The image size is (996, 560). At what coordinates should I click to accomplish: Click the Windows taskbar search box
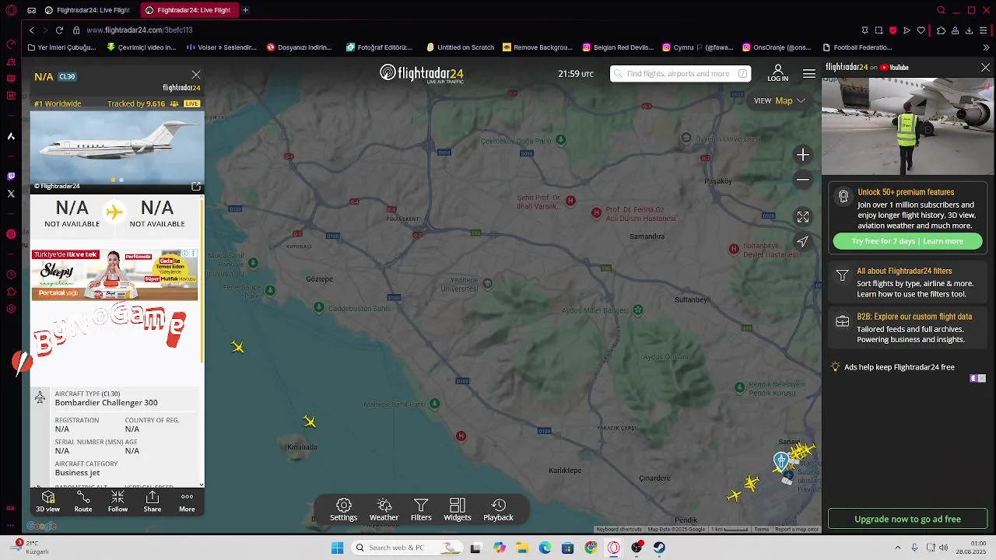(x=406, y=548)
